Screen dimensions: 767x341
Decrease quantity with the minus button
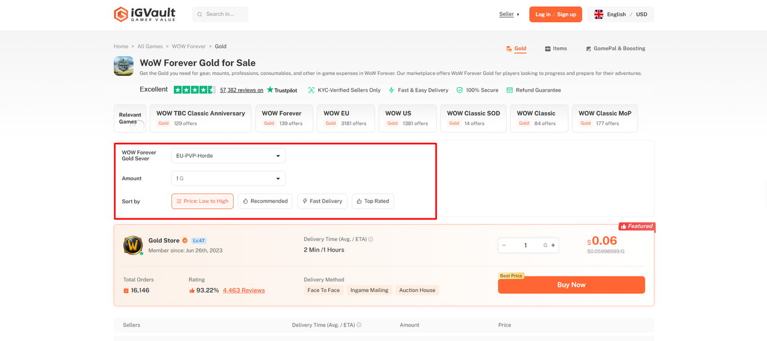click(504, 245)
